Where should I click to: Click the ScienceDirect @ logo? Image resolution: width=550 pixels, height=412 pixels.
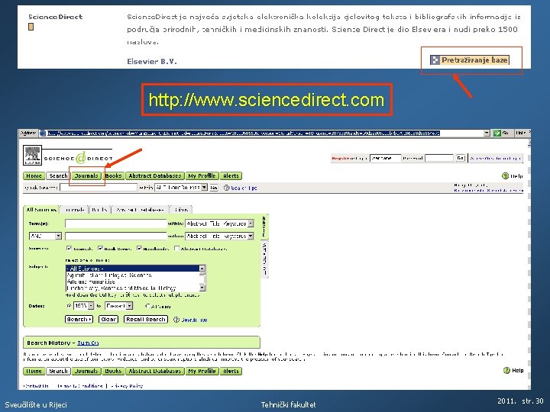coord(81,158)
